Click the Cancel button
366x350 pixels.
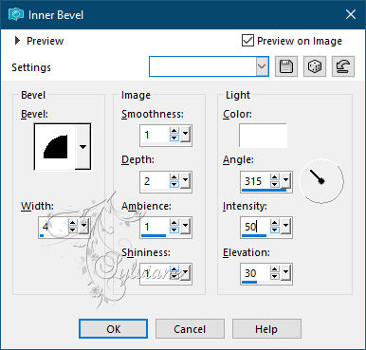[x=190, y=329]
